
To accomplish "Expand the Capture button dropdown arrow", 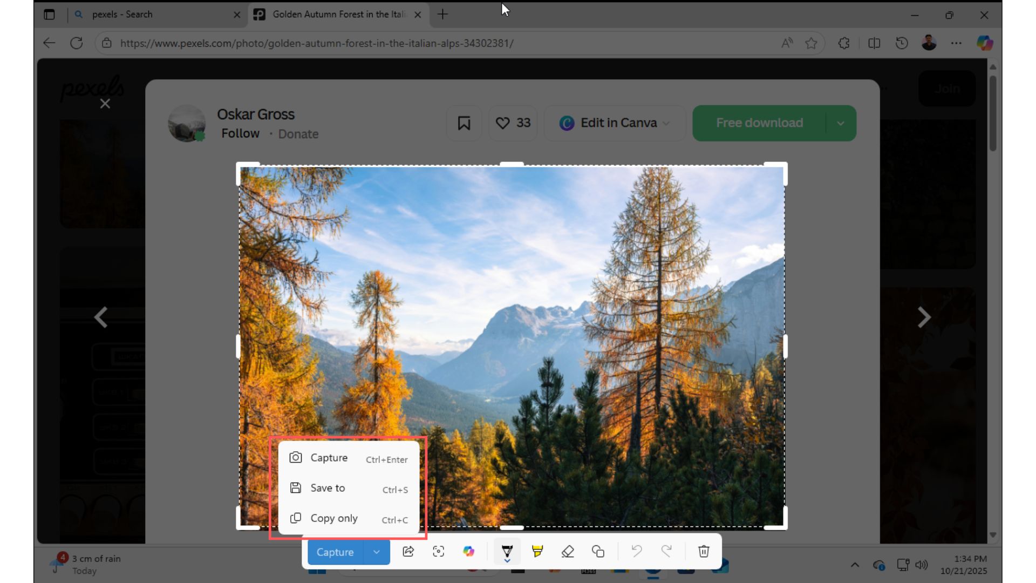I will point(377,552).
